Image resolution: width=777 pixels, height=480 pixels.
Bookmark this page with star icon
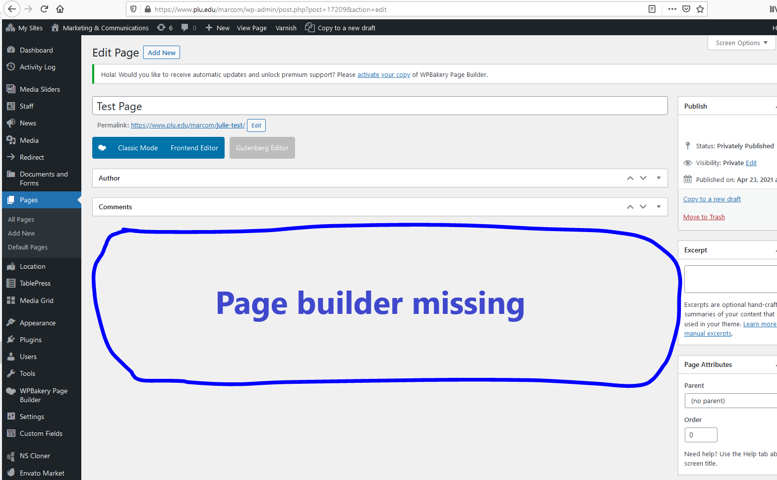coord(700,9)
